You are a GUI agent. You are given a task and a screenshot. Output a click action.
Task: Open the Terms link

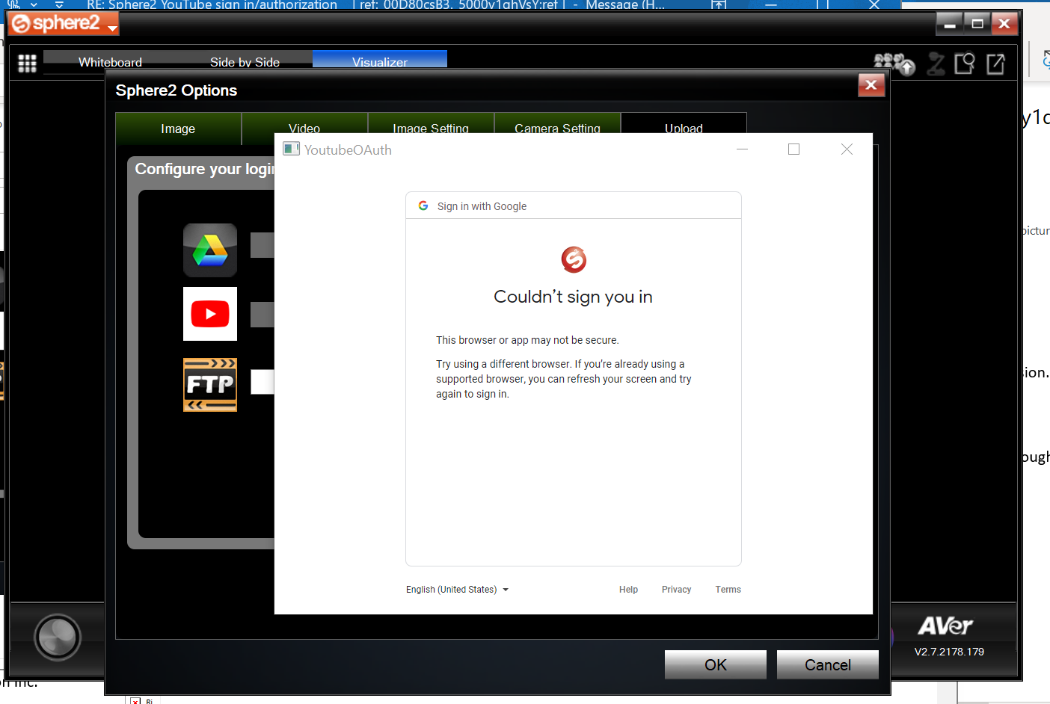(728, 590)
